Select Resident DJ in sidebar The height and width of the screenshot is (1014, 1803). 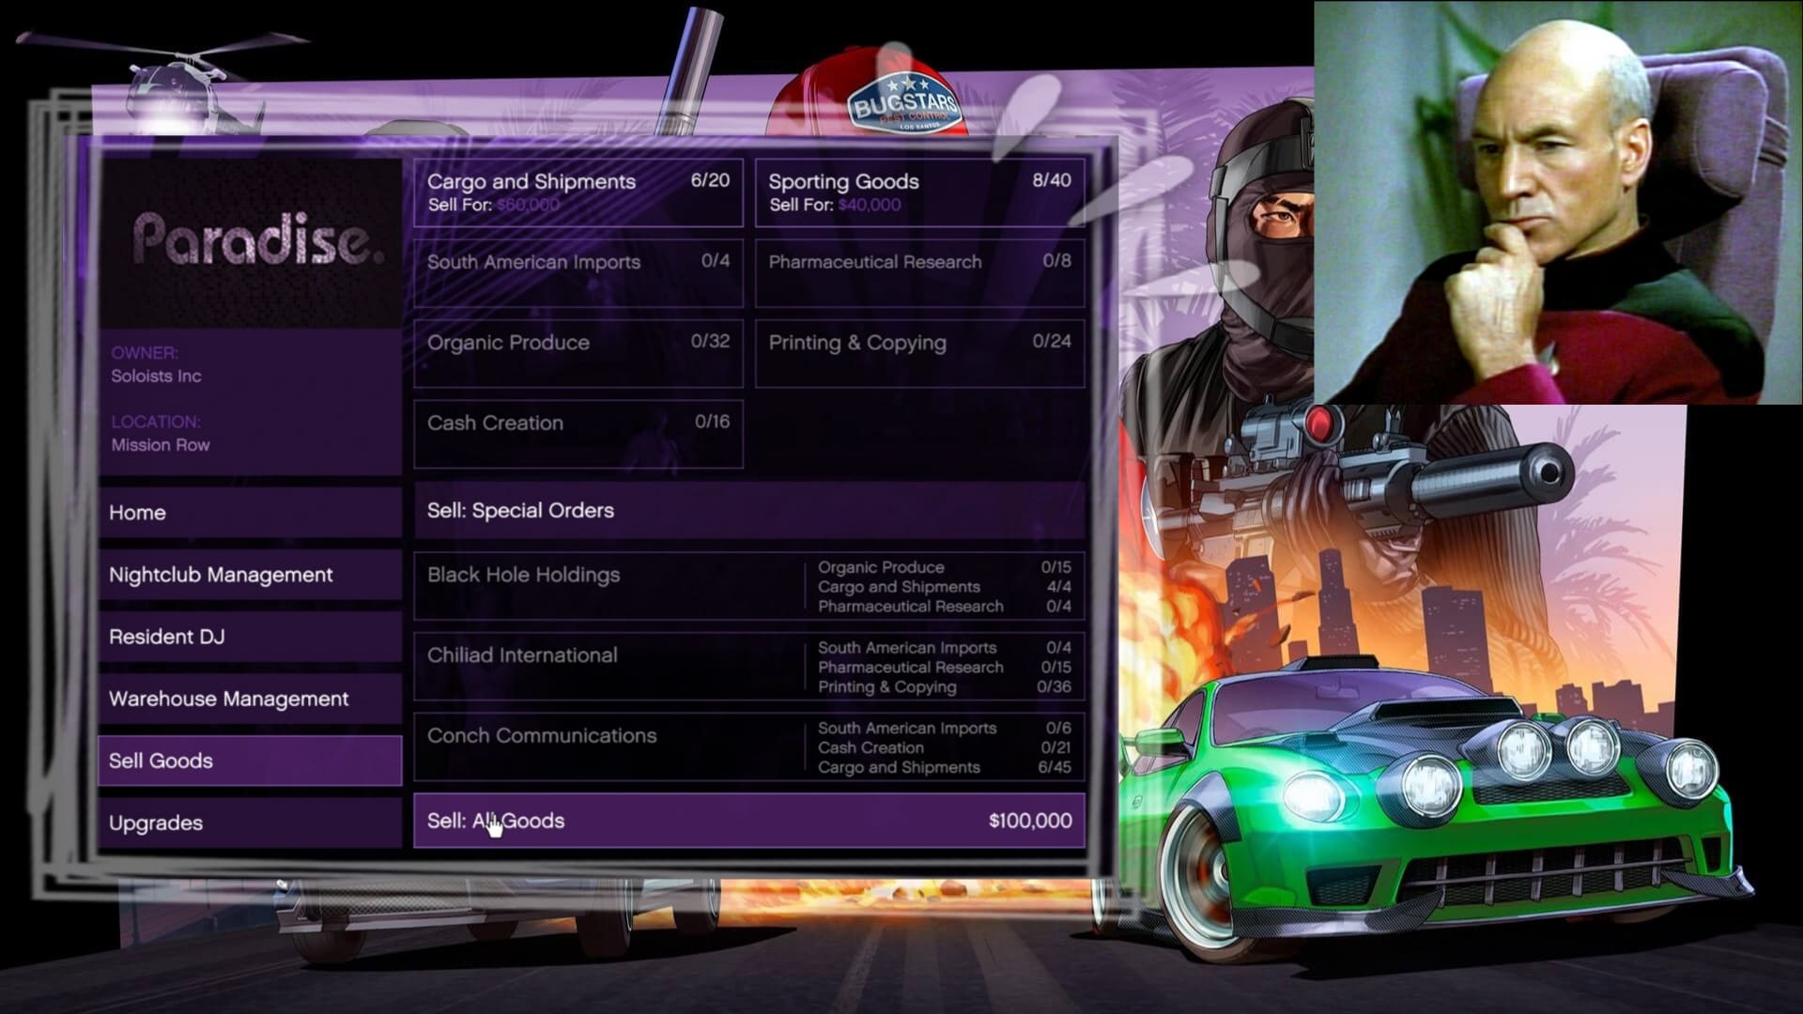point(250,637)
